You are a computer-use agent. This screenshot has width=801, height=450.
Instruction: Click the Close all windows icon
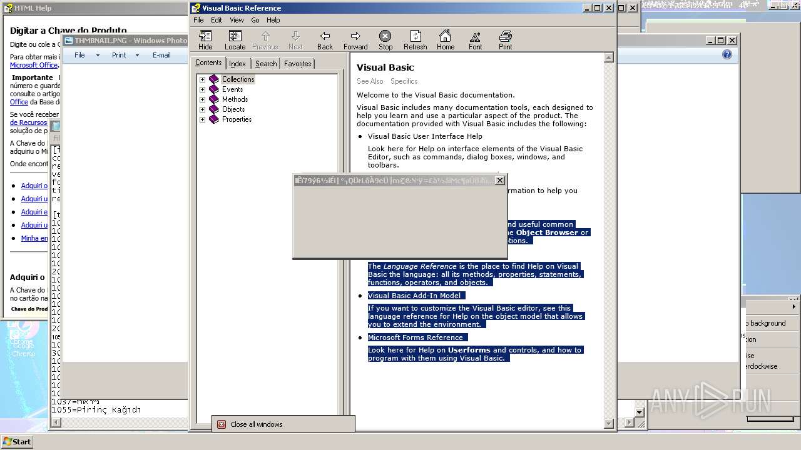pos(221,424)
